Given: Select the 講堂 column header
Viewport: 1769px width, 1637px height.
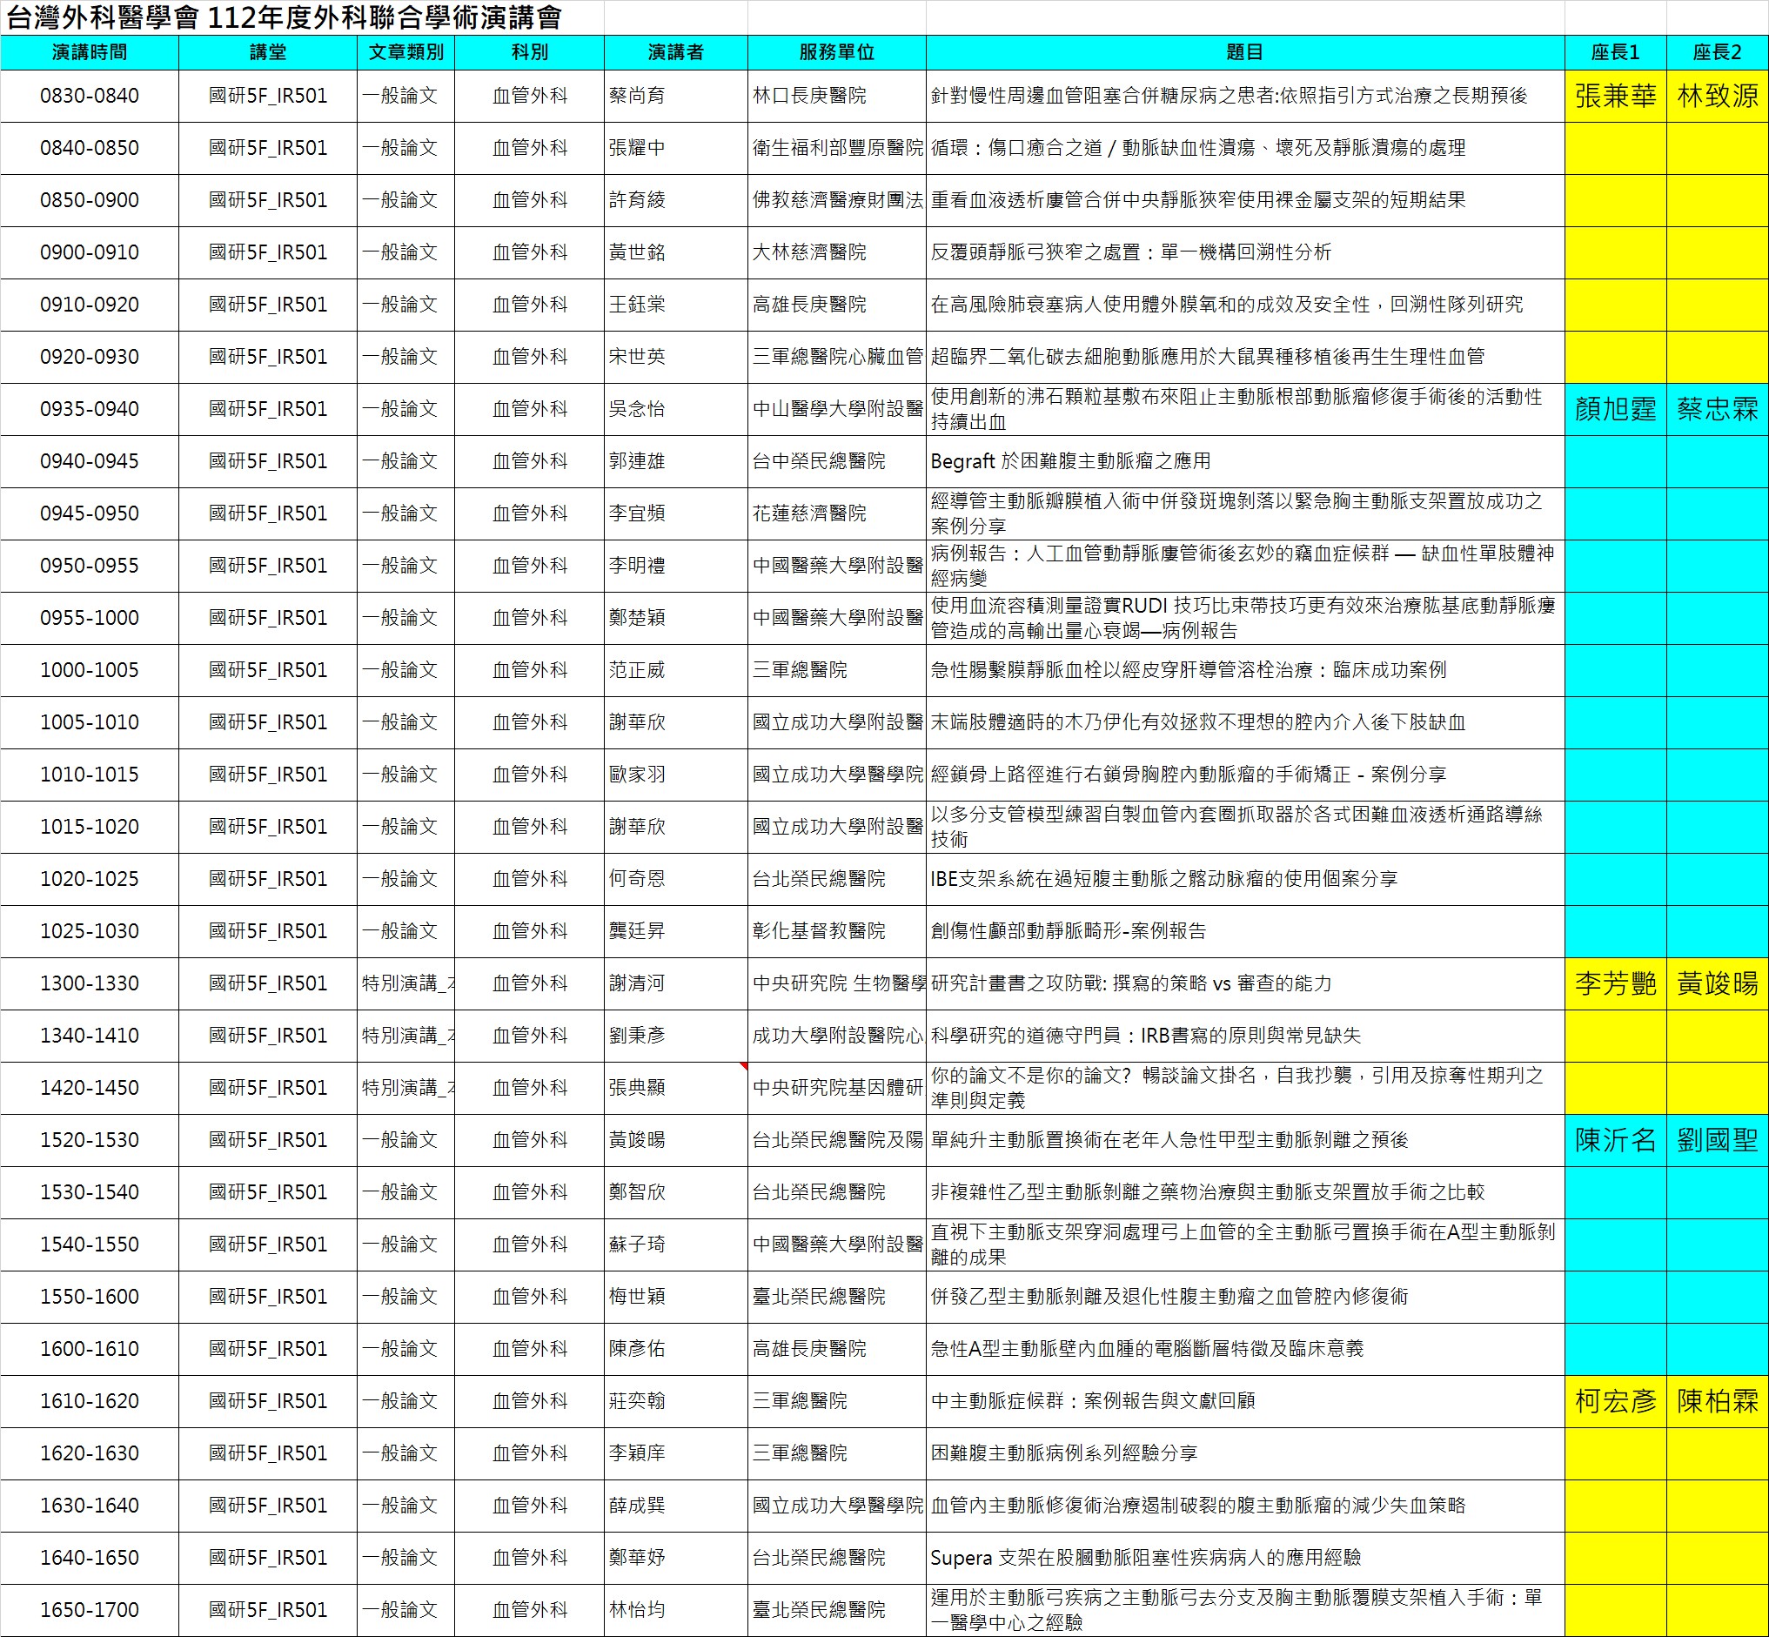Looking at the screenshot, I should [x=267, y=52].
